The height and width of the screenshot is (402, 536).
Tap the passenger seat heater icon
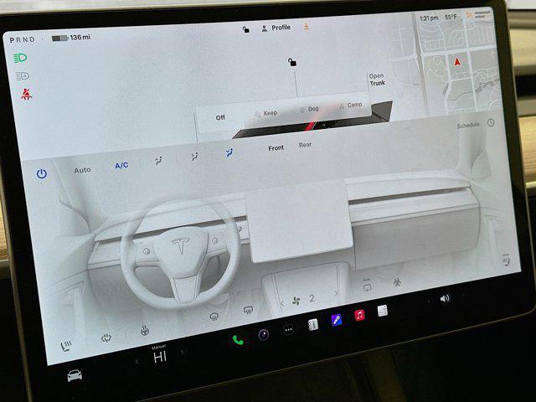506,260
